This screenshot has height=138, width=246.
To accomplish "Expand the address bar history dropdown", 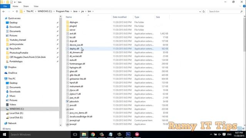I will (x=200, y=11).
